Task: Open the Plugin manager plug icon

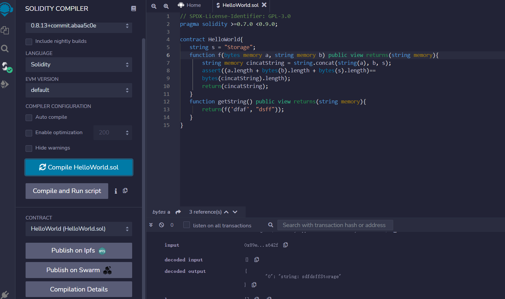Action: pos(5,294)
